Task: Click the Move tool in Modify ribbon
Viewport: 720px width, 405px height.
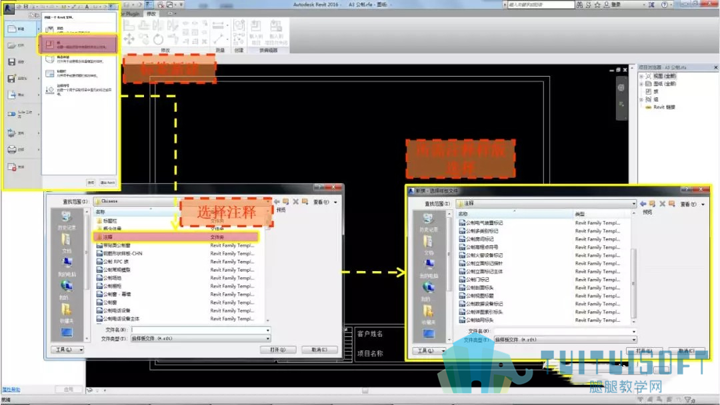Action: click(129, 39)
